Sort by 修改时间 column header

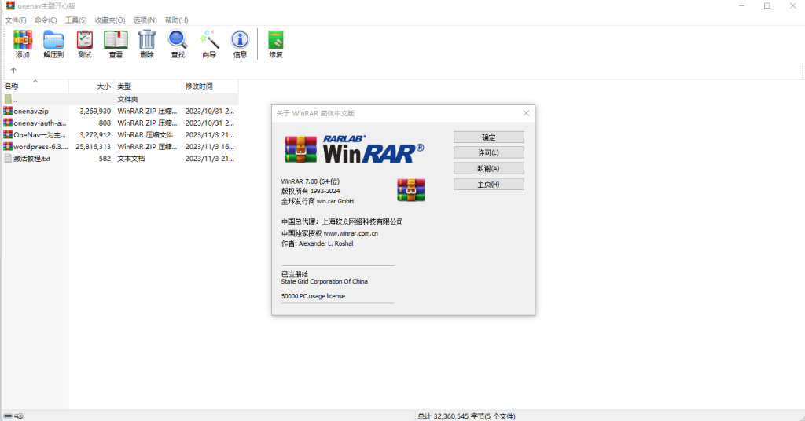[210, 86]
